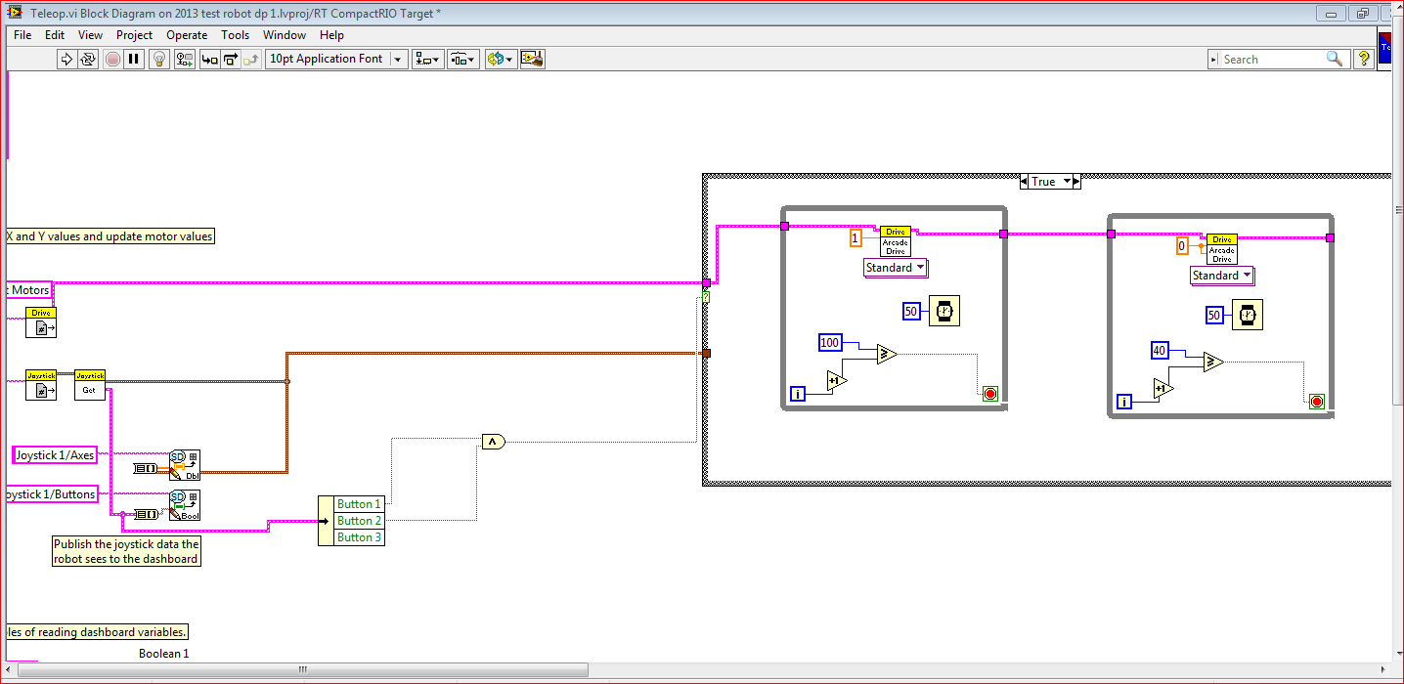Click the horizontal scrollbar thumb

tap(304, 669)
